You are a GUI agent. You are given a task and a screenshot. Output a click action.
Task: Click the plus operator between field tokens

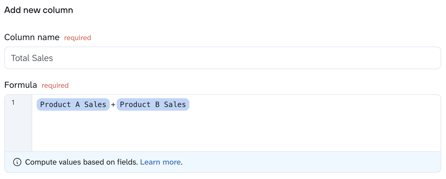pos(113,105)
